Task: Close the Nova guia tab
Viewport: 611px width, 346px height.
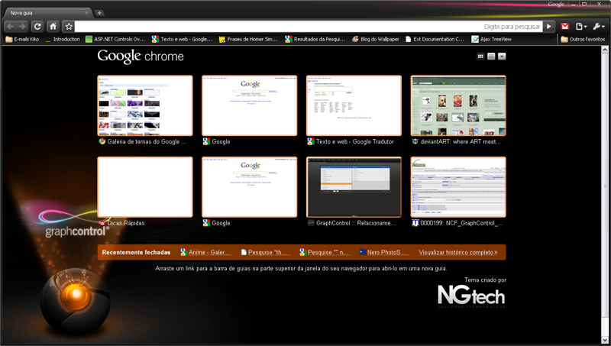Action: tap(86, 13)
